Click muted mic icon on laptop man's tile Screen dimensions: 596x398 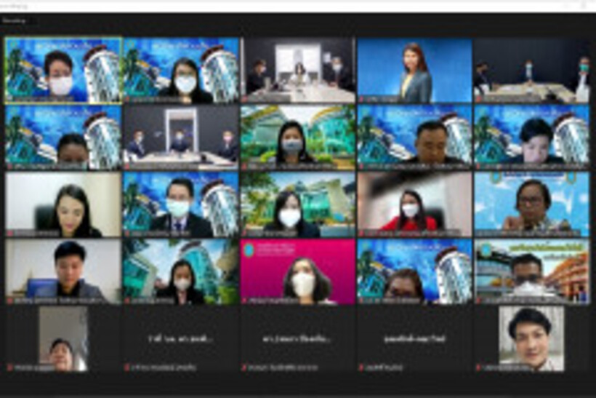coord(9,301)
